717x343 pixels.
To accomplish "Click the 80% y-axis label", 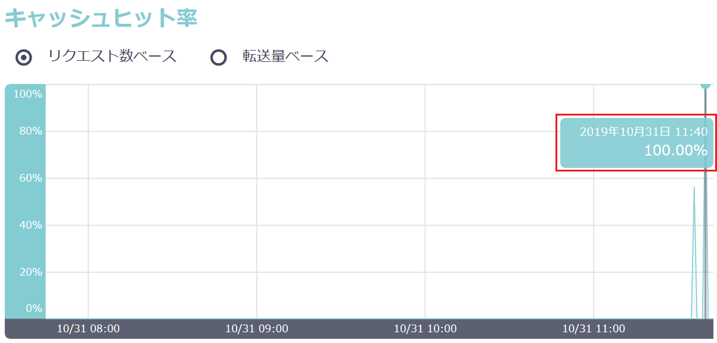I will 30,131.
